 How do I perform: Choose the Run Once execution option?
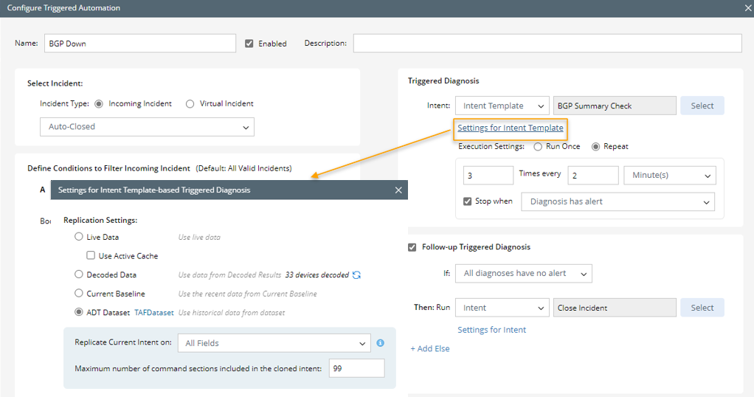coord(539,146)
